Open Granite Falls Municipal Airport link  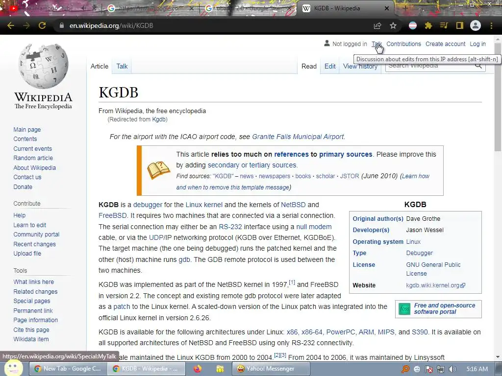[x=298, y=137]
